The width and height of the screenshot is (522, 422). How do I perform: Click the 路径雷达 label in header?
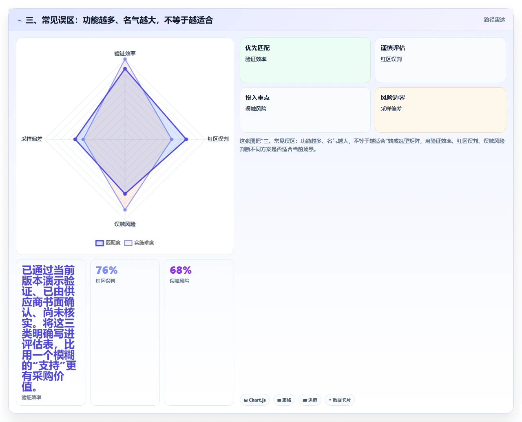click(495, 20)
